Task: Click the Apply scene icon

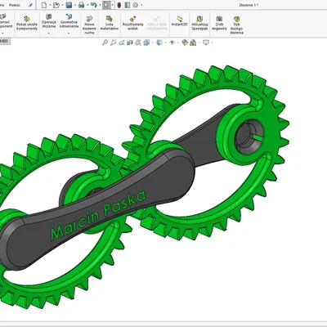Action: pyautogui.click(x=193, y=43)
